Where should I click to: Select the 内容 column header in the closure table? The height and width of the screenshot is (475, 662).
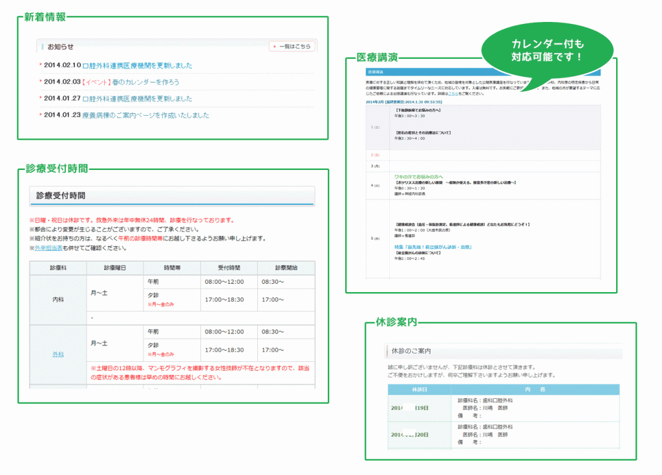click(x=535, y=389)
